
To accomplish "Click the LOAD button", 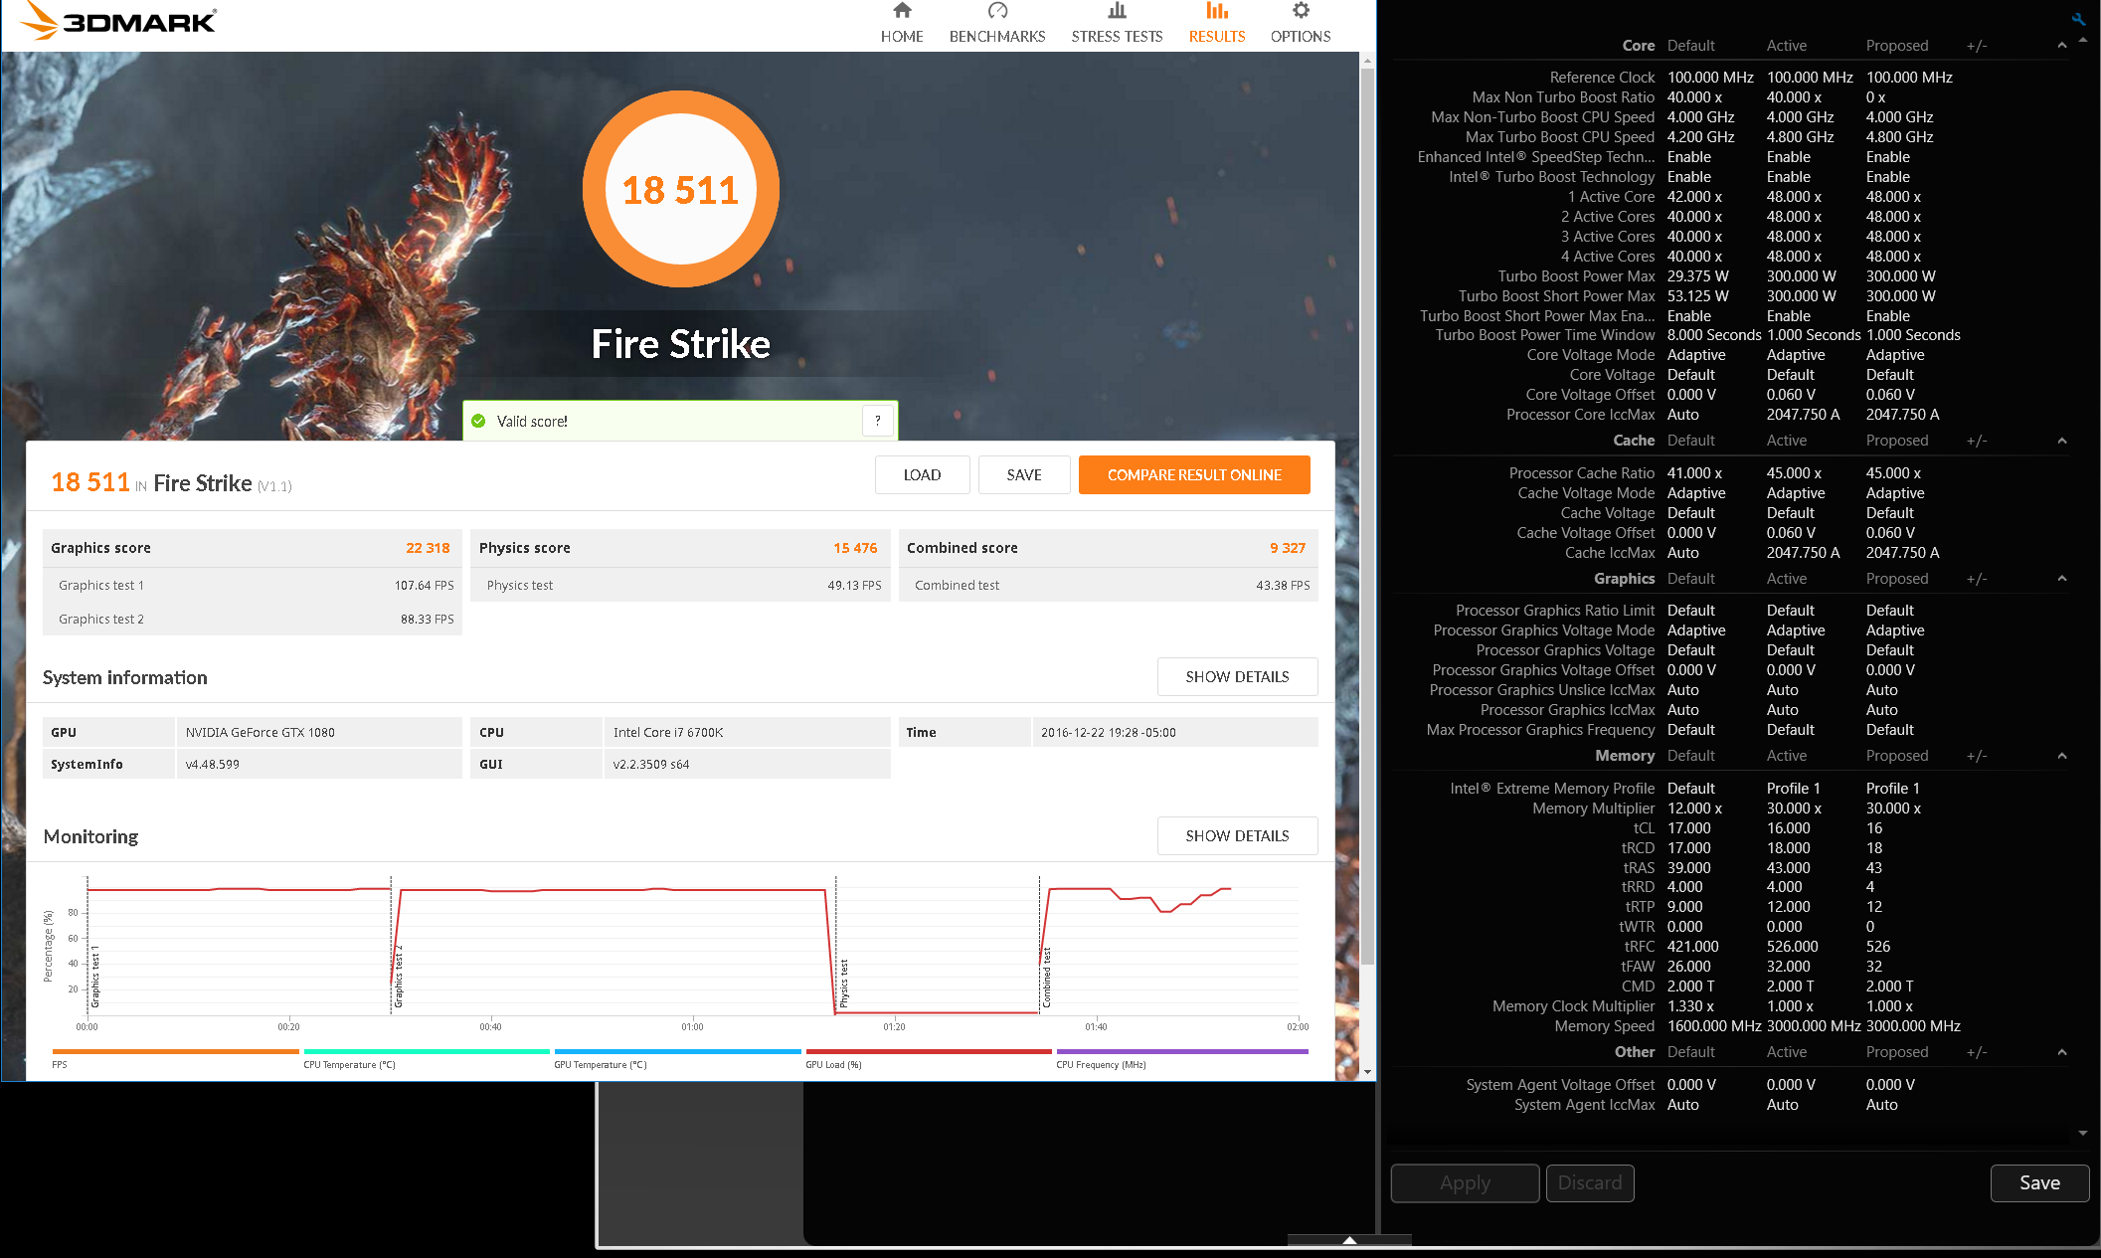I will pos(922,475).
